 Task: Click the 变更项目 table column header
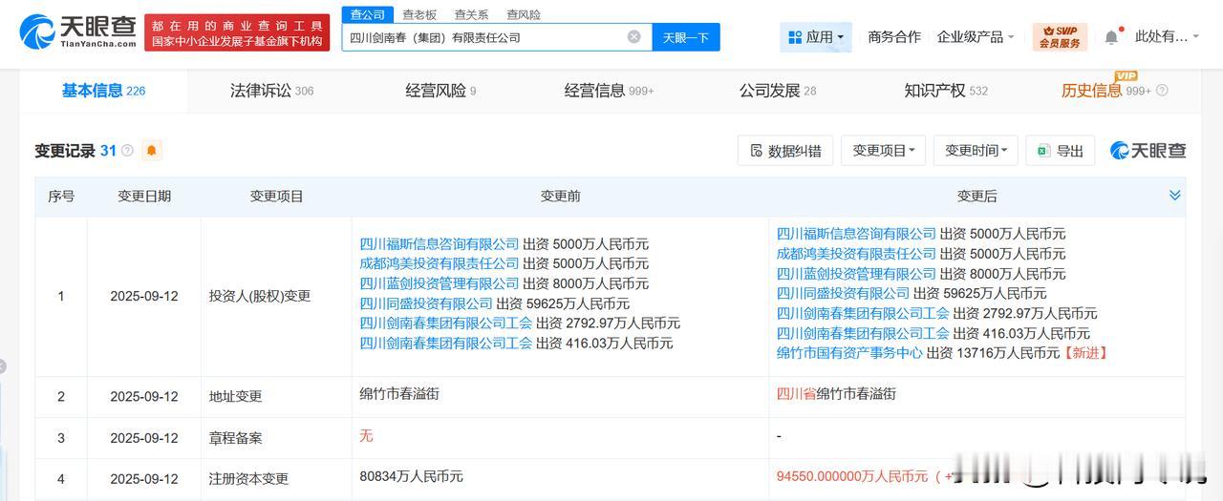point(277,196)
